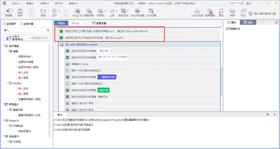The width and height of the screenshot is (280, 149).
Task: Pop out the properties panel
Action: click(x=276, y=22)
